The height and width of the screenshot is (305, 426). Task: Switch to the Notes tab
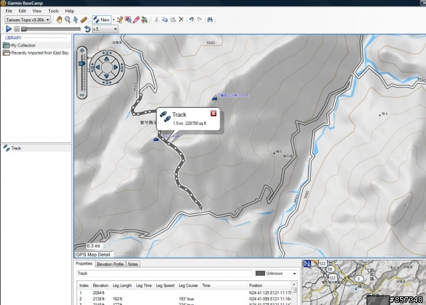tap(133, 264)
